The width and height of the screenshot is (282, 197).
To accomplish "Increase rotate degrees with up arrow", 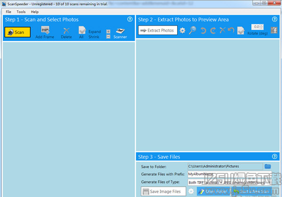I will [262, 26].
